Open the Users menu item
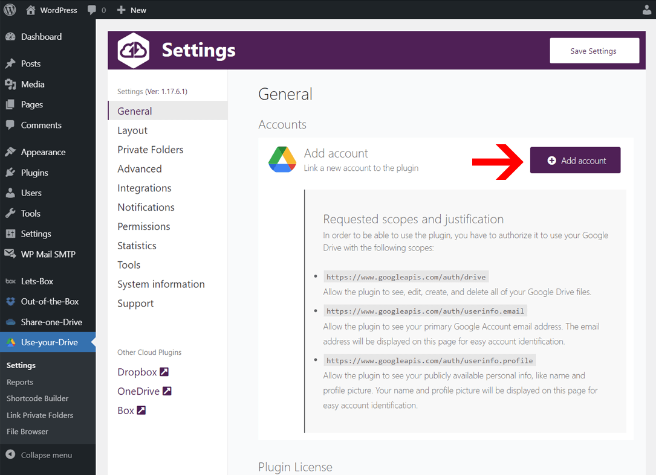656x475 pixels. (48, 193)
